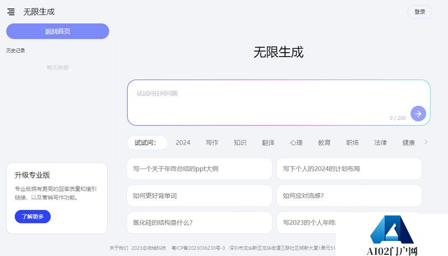This screenshot has height=256, width=448.
Task: Click the 升级专业版 card title
Action: pos(32,175)
